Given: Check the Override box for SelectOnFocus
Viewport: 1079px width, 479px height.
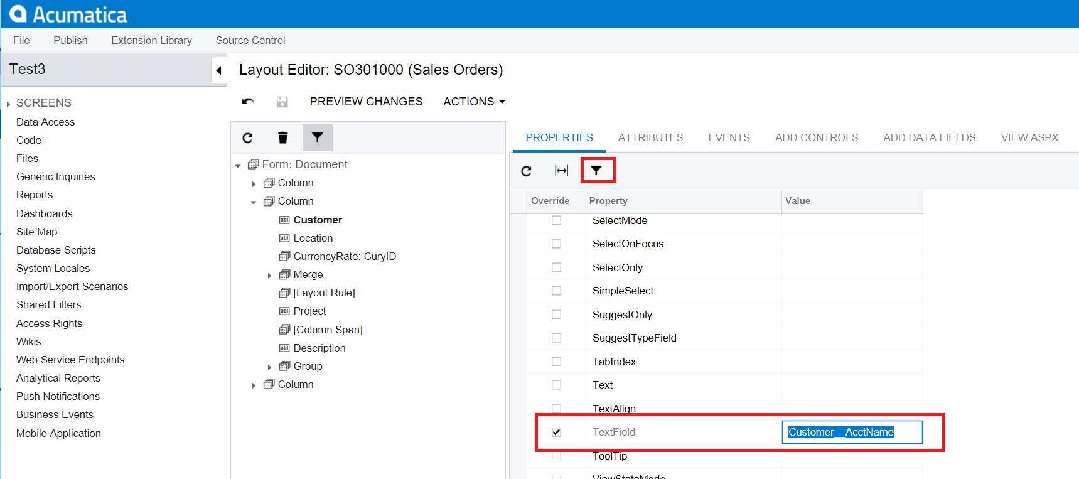Looking at the screenshot, I should 556,244.
